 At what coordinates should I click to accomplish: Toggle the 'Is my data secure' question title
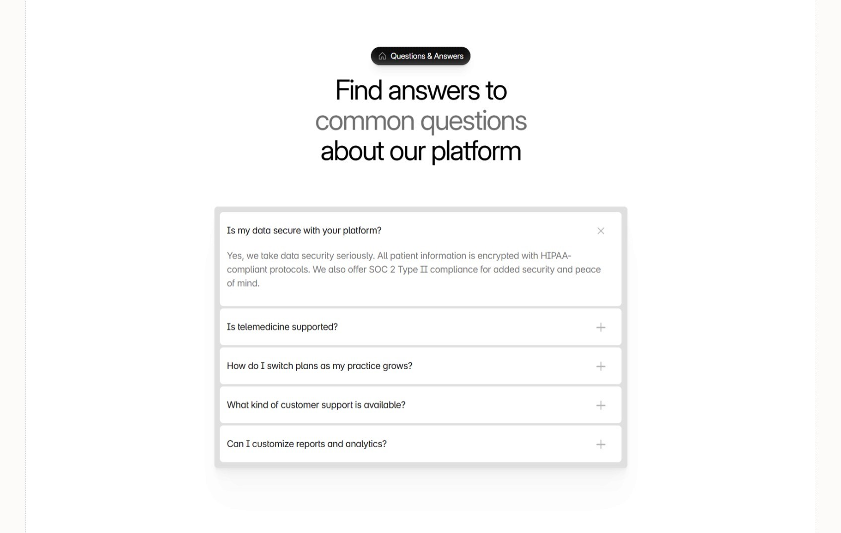304,230
